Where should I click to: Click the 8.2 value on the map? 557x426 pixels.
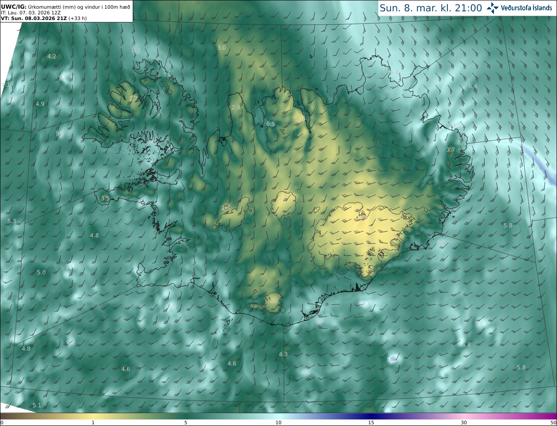point(136,51)
